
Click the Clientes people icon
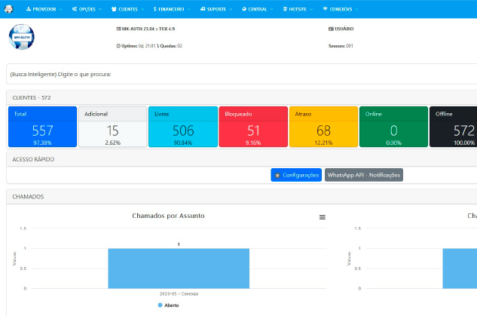114,9
